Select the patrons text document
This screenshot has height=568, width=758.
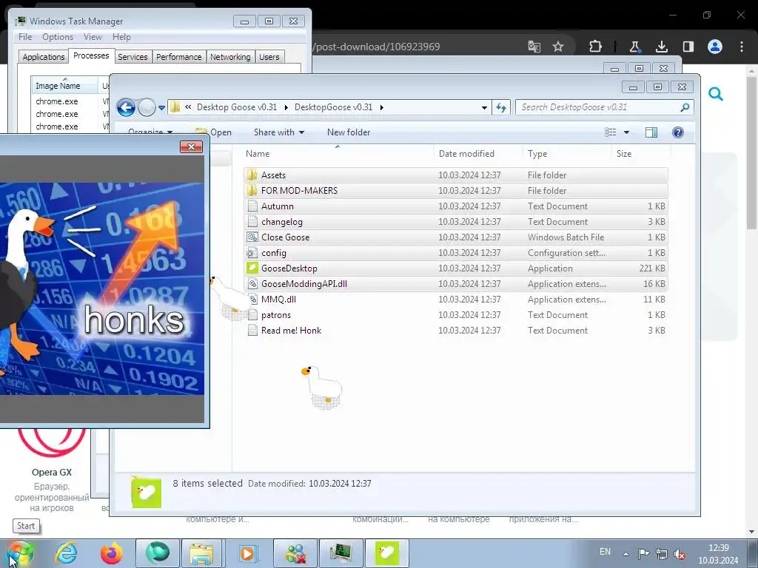click(x=456, y=315)
